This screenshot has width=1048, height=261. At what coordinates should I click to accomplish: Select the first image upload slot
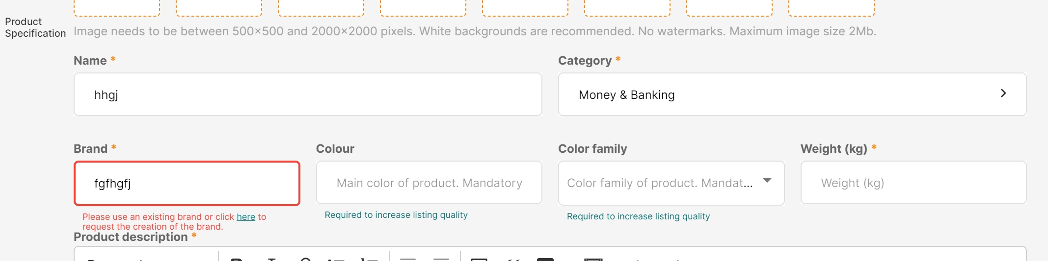117,8
